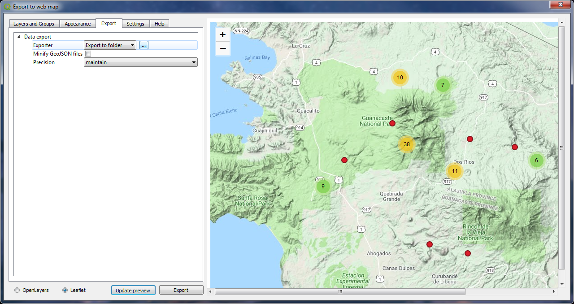The height and width of the screenshot is (304, 574).
Task: Open the cluster marker labeled 6
Action: point(536,161)
